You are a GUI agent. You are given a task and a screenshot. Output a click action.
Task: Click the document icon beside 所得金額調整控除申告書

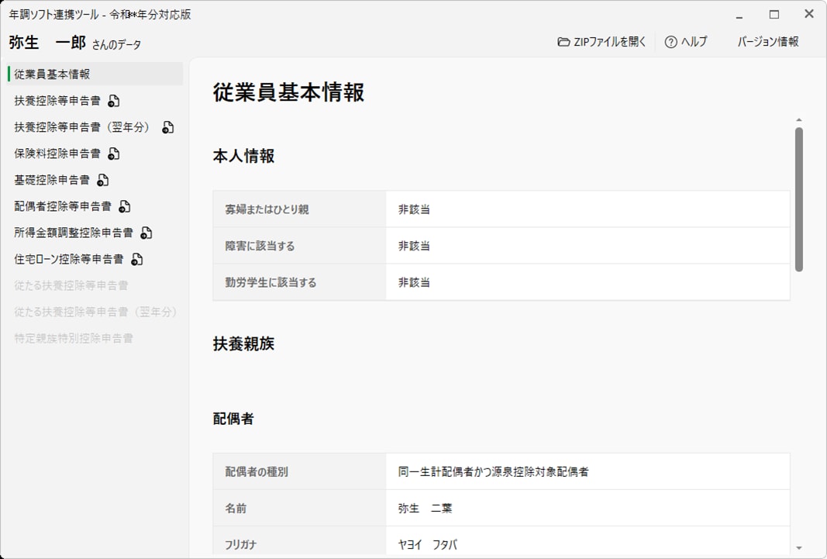[146, 233]
